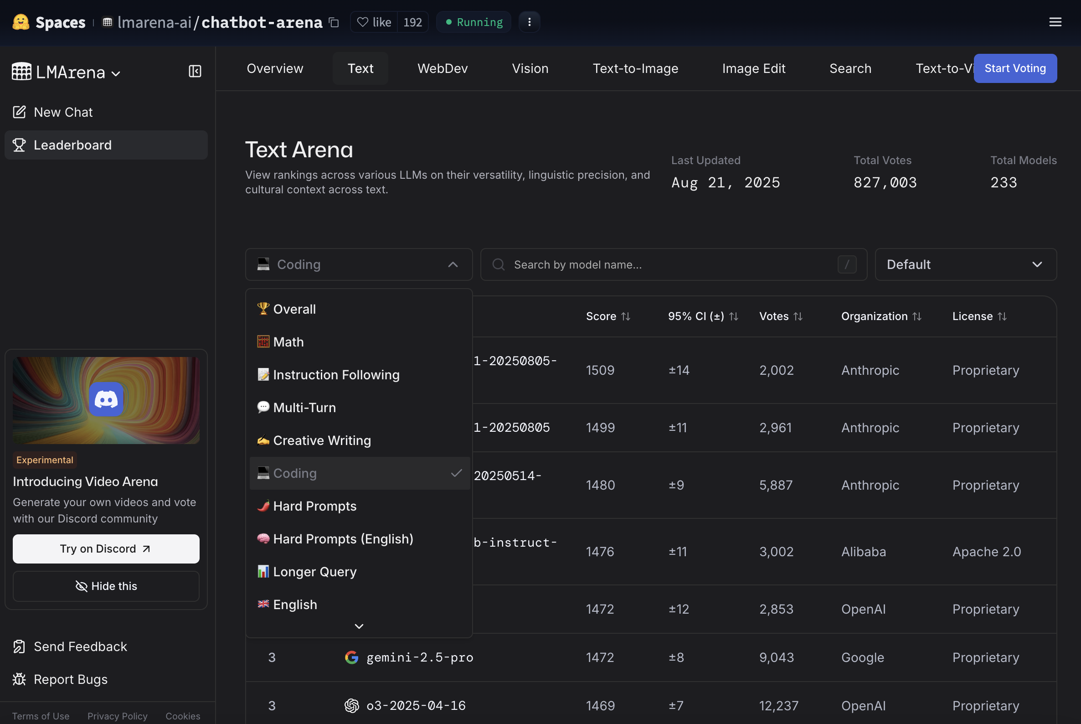Open Try on Discord link
This screenshot has height=724, width=1081.
(106, 548)
